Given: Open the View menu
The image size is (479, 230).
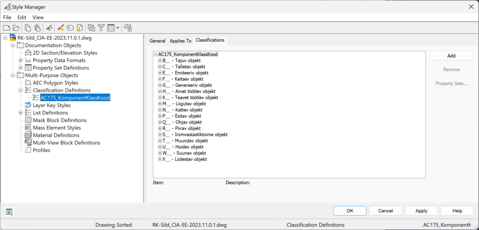Looking at the screenshot, I should pyautogui.click(x=38, y=17).
